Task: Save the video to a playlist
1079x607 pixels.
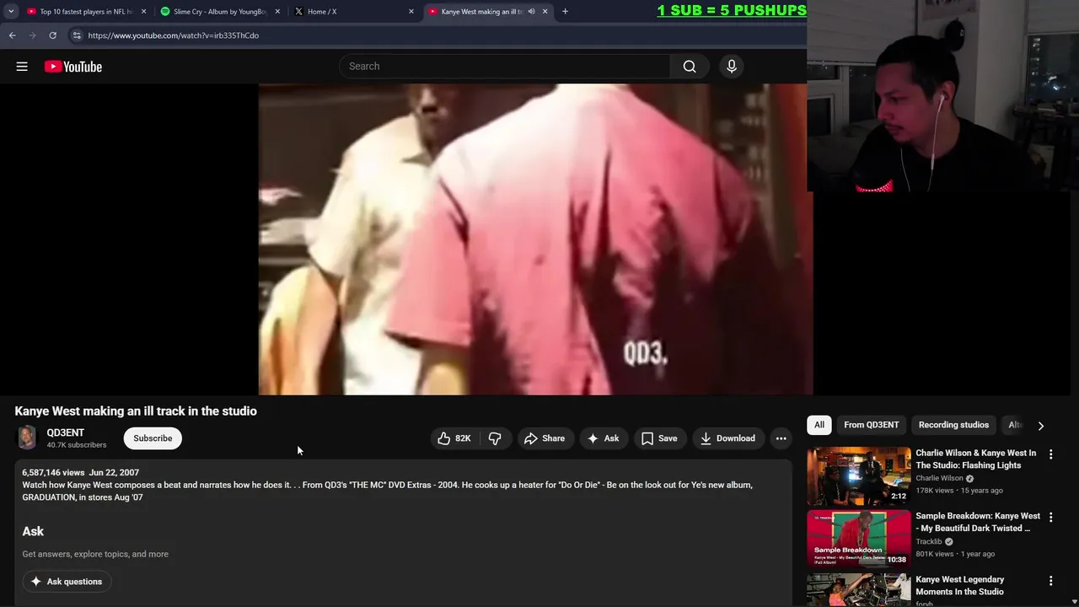Action: (x=659, y=438)
